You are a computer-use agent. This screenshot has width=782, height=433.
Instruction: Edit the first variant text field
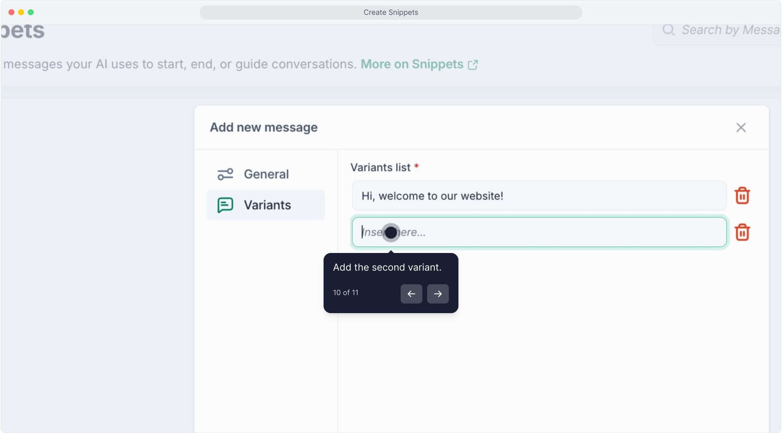(539, 196)
